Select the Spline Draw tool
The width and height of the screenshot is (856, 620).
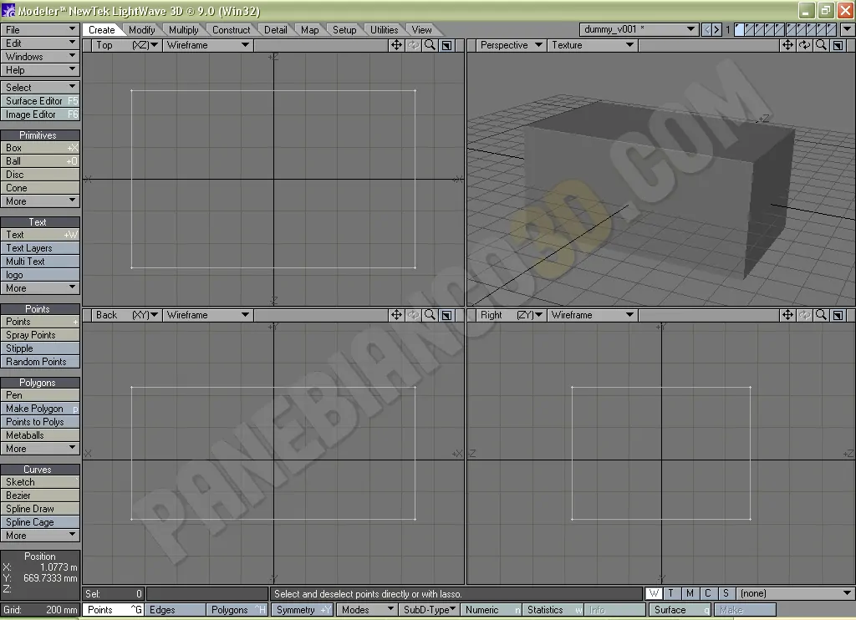[x=40, y=509]
